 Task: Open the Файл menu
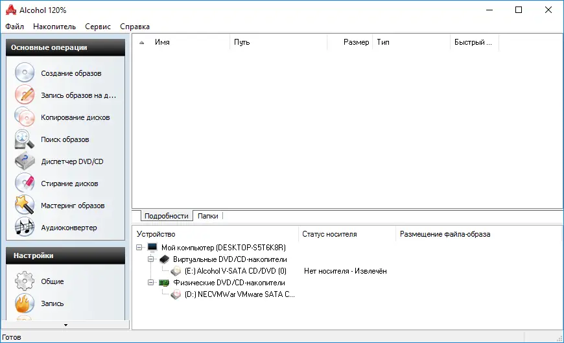(x=14, y=27)
